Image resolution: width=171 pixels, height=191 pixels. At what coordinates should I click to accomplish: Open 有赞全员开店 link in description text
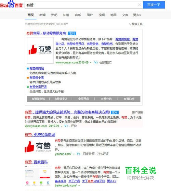point(76,44)
